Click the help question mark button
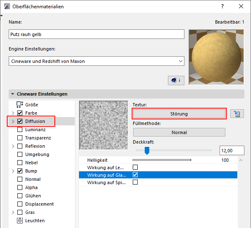The image size is (251, 228). 222,6
